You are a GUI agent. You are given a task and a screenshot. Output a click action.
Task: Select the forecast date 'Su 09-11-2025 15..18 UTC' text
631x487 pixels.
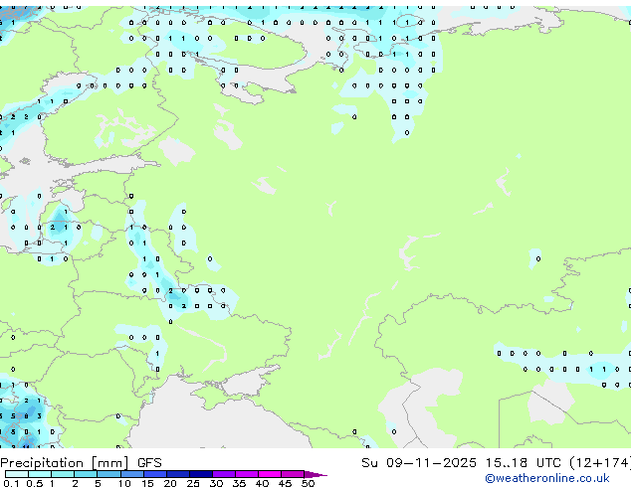(461, 463)
